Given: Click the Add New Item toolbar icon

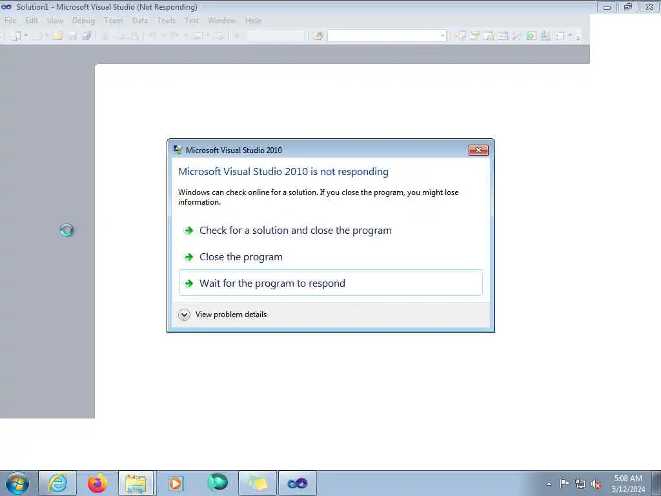Looking at the screenshot, I should tap(37, 36).
